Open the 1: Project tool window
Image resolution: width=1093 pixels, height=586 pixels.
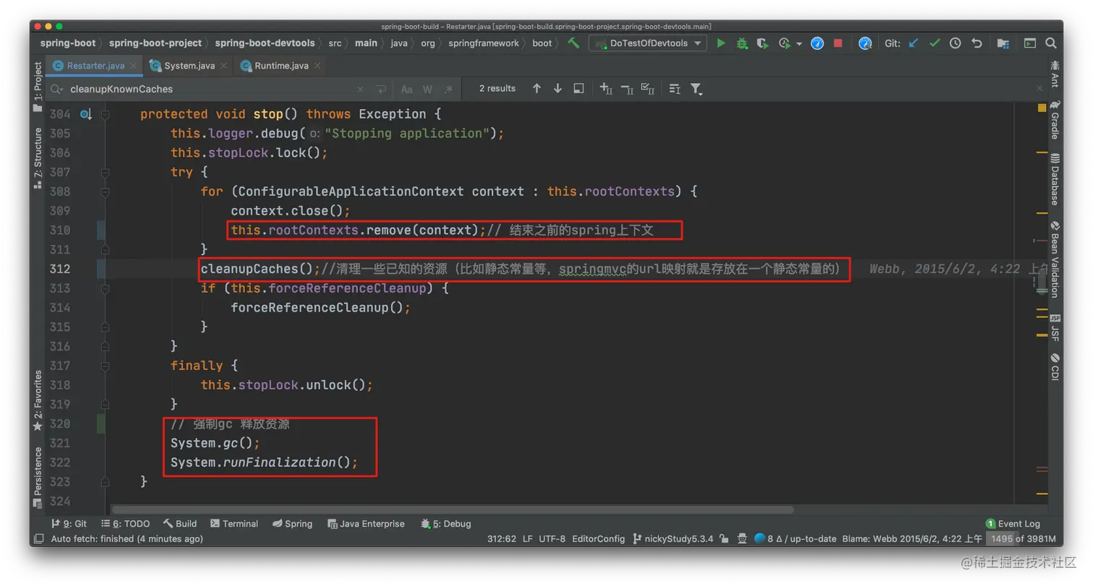(x=38, y=87)
